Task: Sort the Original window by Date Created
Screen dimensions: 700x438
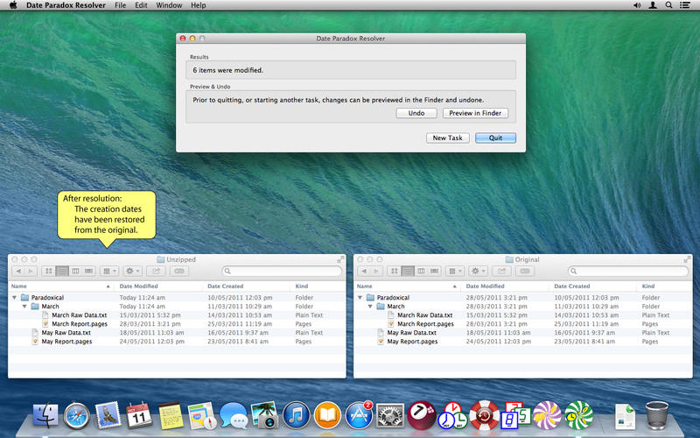Action: (592, 286)
